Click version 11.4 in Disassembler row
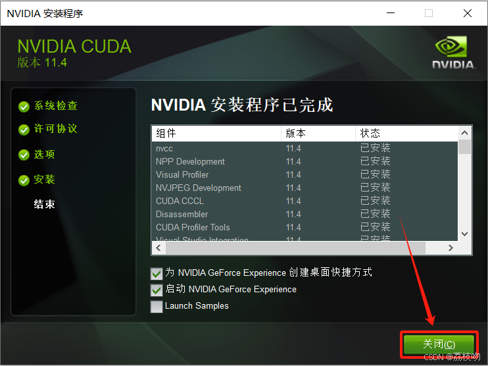Image resolution: width=488 pixels, height=366 pixels. pos(293,214)
